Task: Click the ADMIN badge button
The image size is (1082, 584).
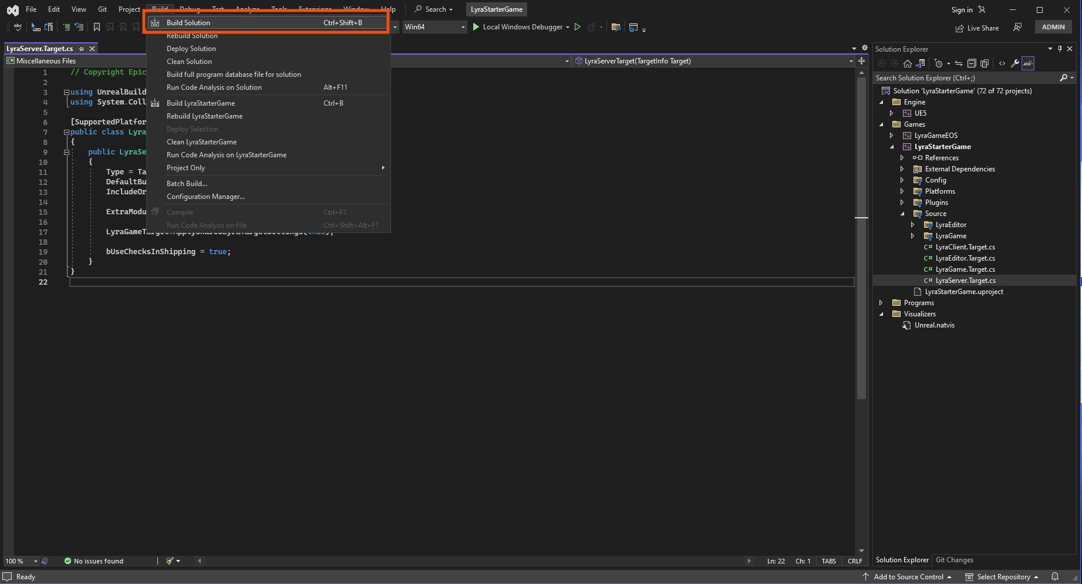Action: pos(1053,27)
